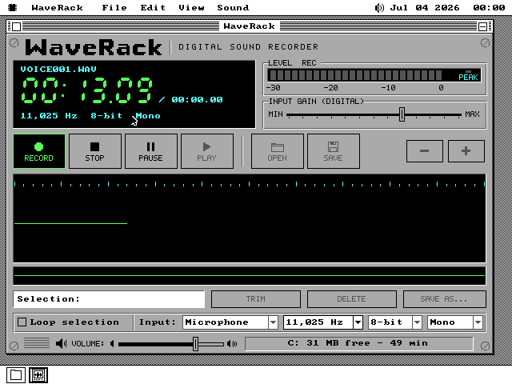Click the main waveform display
512x384 pixels.
(x=250, y=218)
